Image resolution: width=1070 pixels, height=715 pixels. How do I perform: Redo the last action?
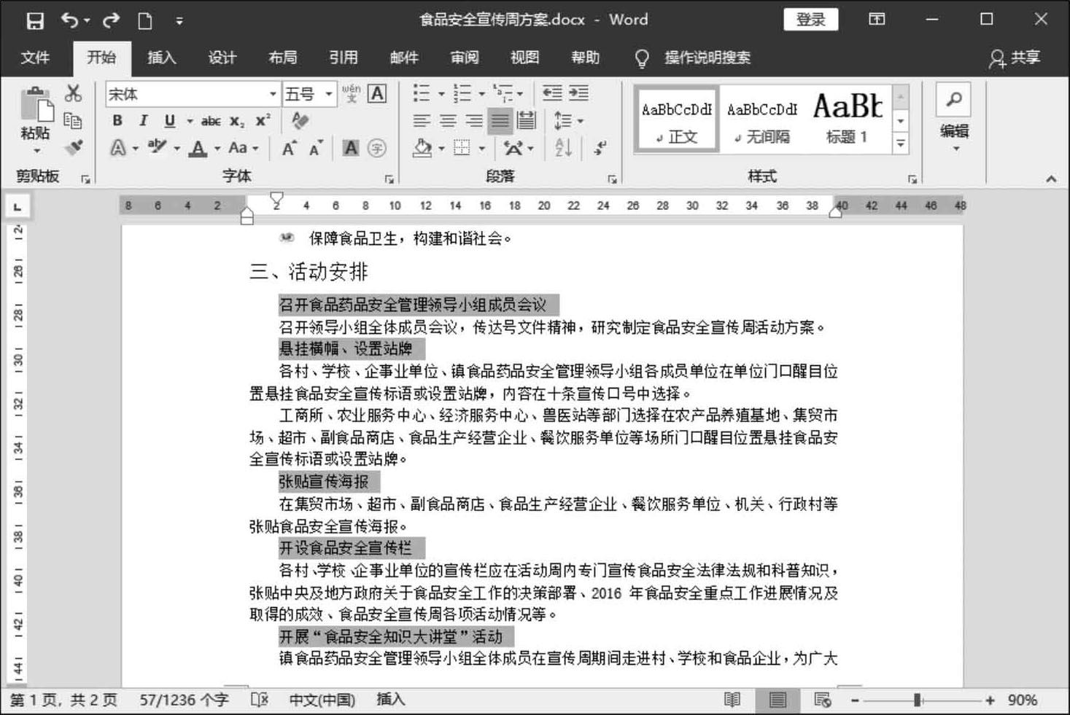111,20
